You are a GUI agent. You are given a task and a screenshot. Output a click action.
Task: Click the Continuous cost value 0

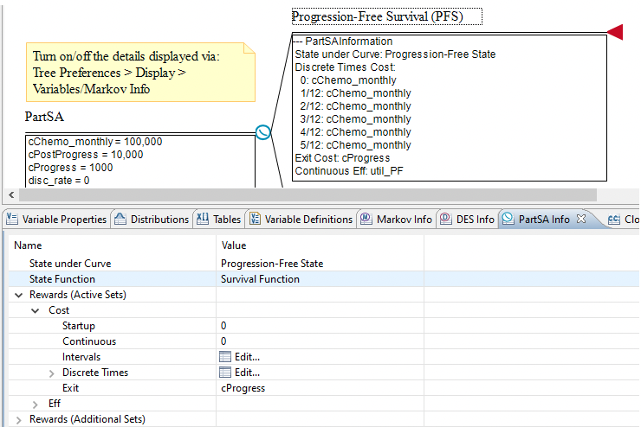tap(223, 341)
